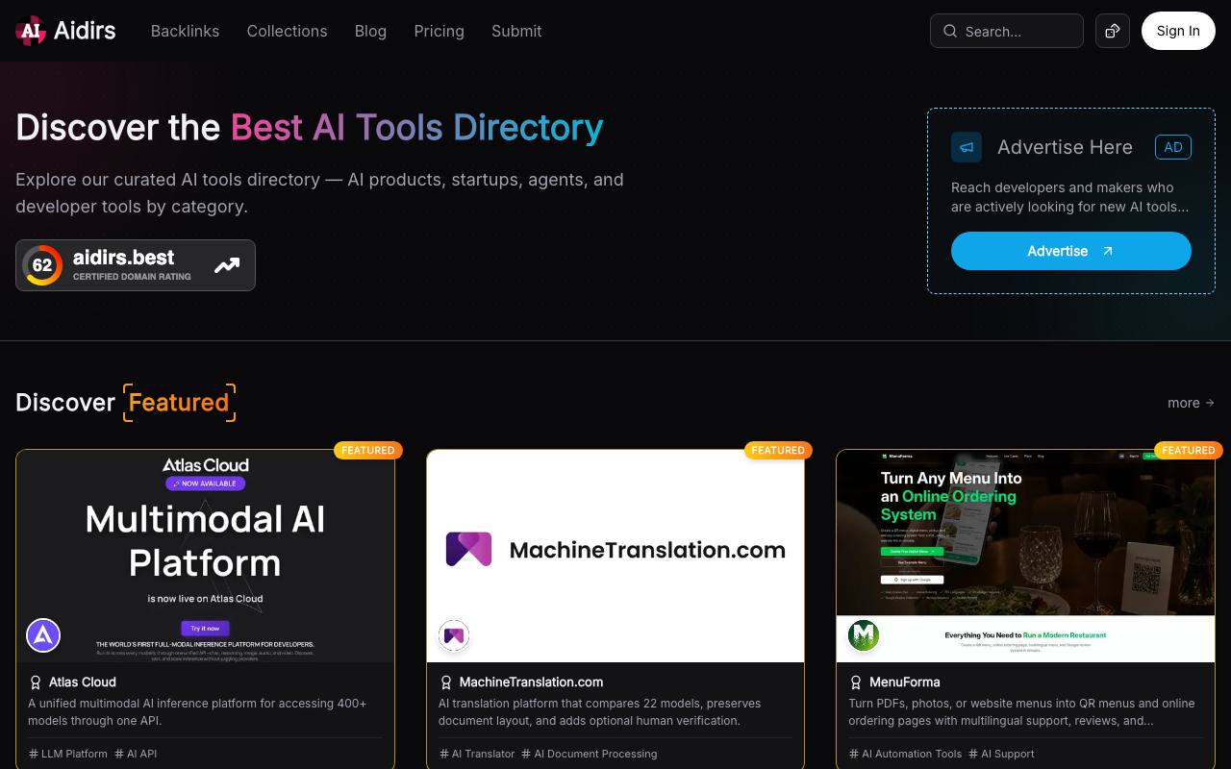Select the LLM Platform tag
The height and width of the screenshot is (769, 1231).
(x=68, y=754)
